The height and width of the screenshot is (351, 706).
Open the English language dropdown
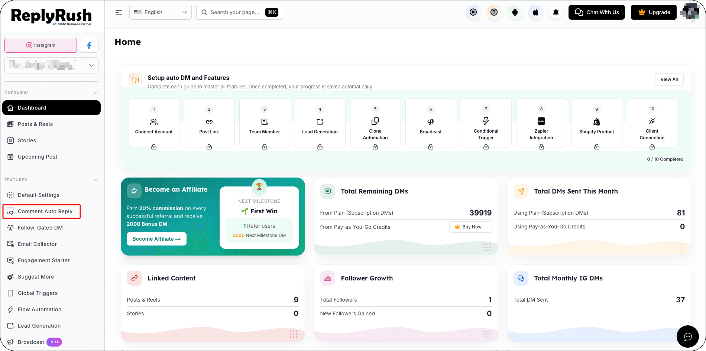pos(161,12)
